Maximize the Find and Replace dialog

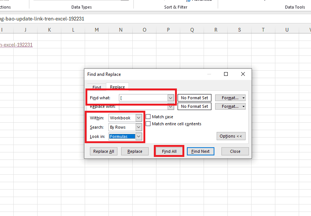(x=226, y=74)
